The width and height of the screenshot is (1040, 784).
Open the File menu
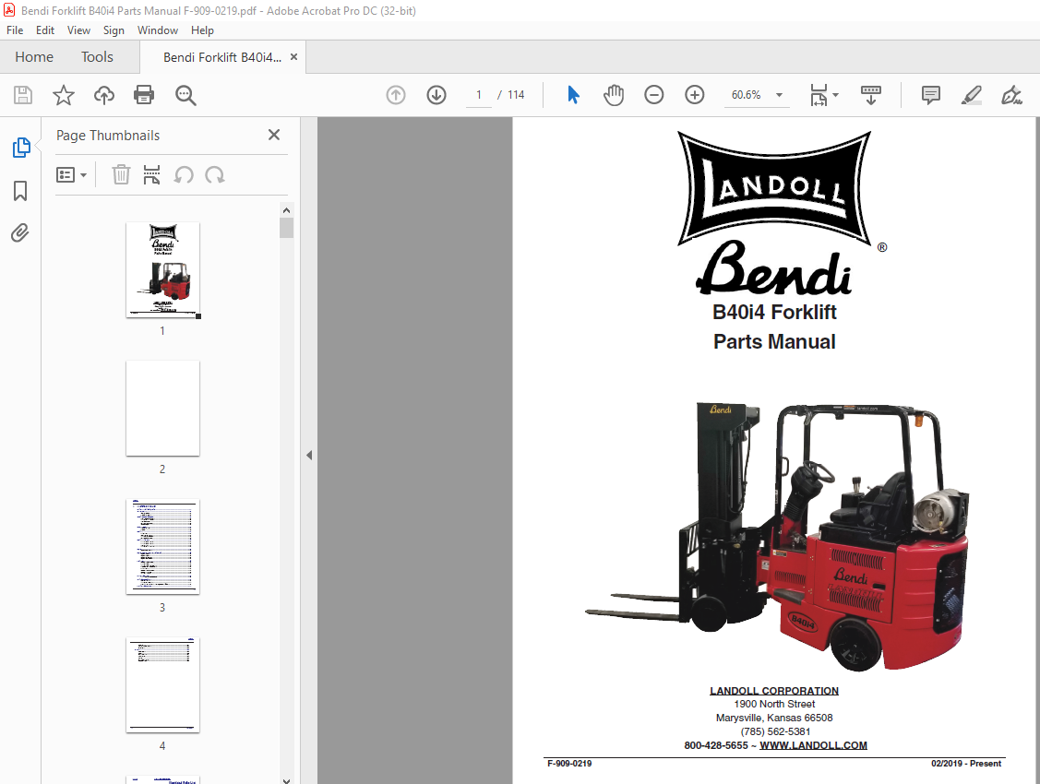coord(15,30)
